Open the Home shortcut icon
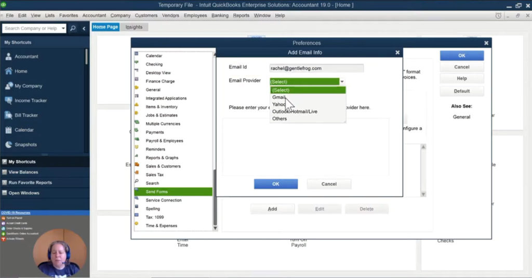 (x=9, y=71)
